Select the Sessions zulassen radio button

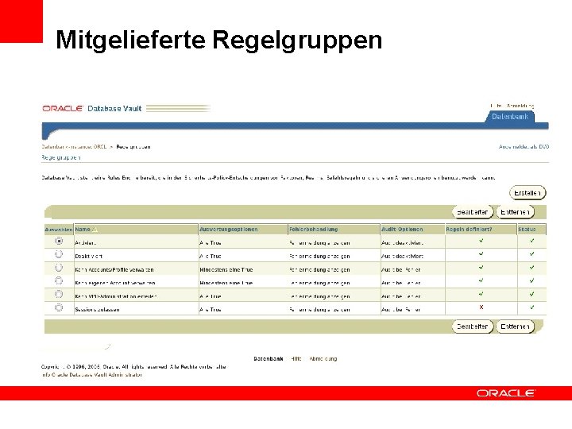pyautogui.click(x=59, y=307)
